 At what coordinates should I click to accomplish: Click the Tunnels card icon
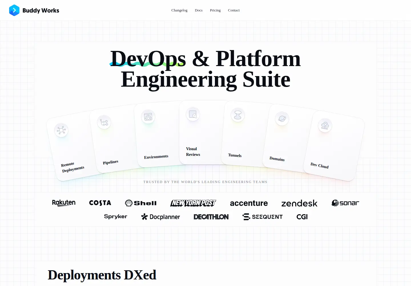click(238, 115)
